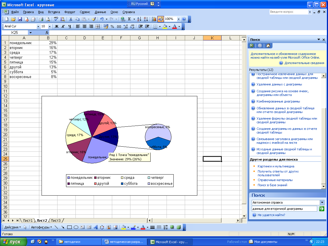Click the Home icon in the Поиск pane

tap(268, 46)
